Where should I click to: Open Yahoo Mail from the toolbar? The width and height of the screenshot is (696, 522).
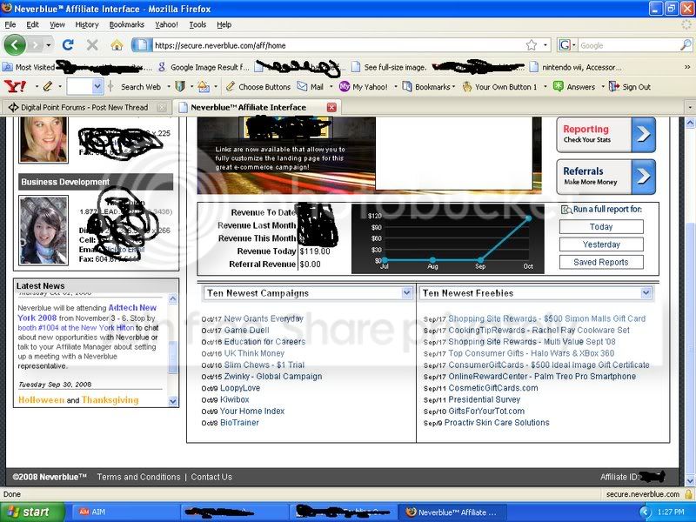click(311, 86)
